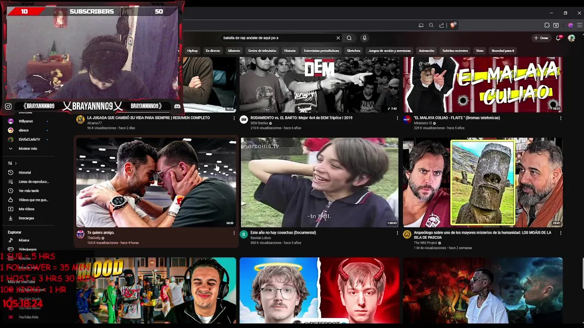Click TheGrefg channel avatar
This screenshot has width=584, height=328.
(x=80, y=234)
